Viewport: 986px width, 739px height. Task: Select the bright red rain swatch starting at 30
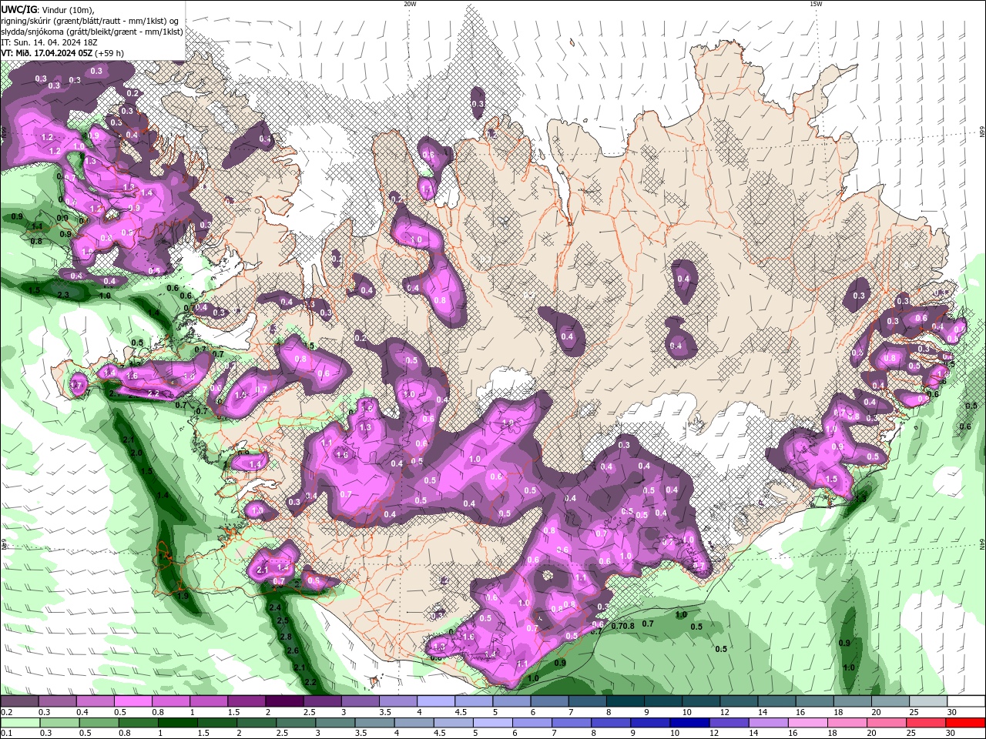coord(965,723)
